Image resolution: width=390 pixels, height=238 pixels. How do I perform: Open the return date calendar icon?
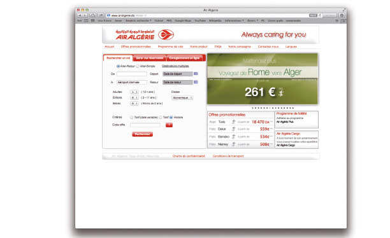(196, 82)
